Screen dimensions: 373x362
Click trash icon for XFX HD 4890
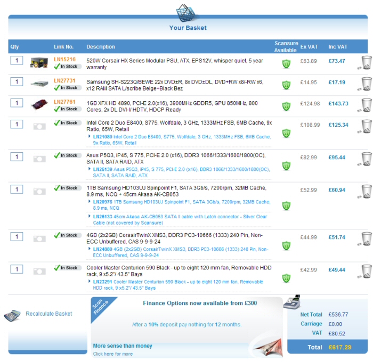tap(366, 105)
